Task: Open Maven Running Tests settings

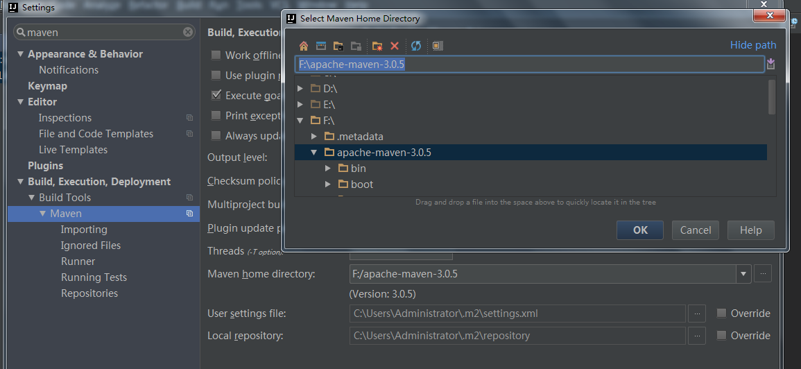Action: pyautogui.click(x=94, y=277)
